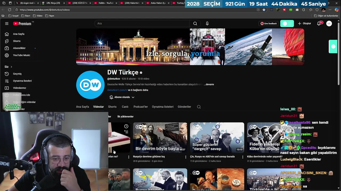Image resolution: width=341 pixels, height=191 pixels.
Task: Open options for Çin, Rusya ve ABD'nin video
Action: (243, 157)
